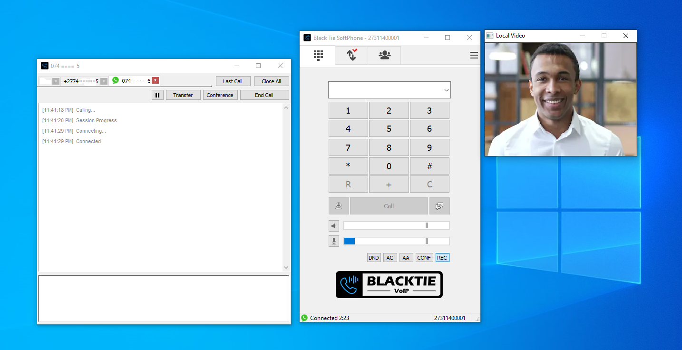Open the hamburger menu in the softphone
This screenshot has height=350, width=682.
(474, 56)
